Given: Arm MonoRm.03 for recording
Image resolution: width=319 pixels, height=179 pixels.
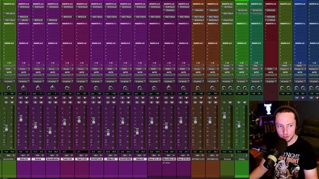Looking at the screenshot, I should [x=172, y=98].
